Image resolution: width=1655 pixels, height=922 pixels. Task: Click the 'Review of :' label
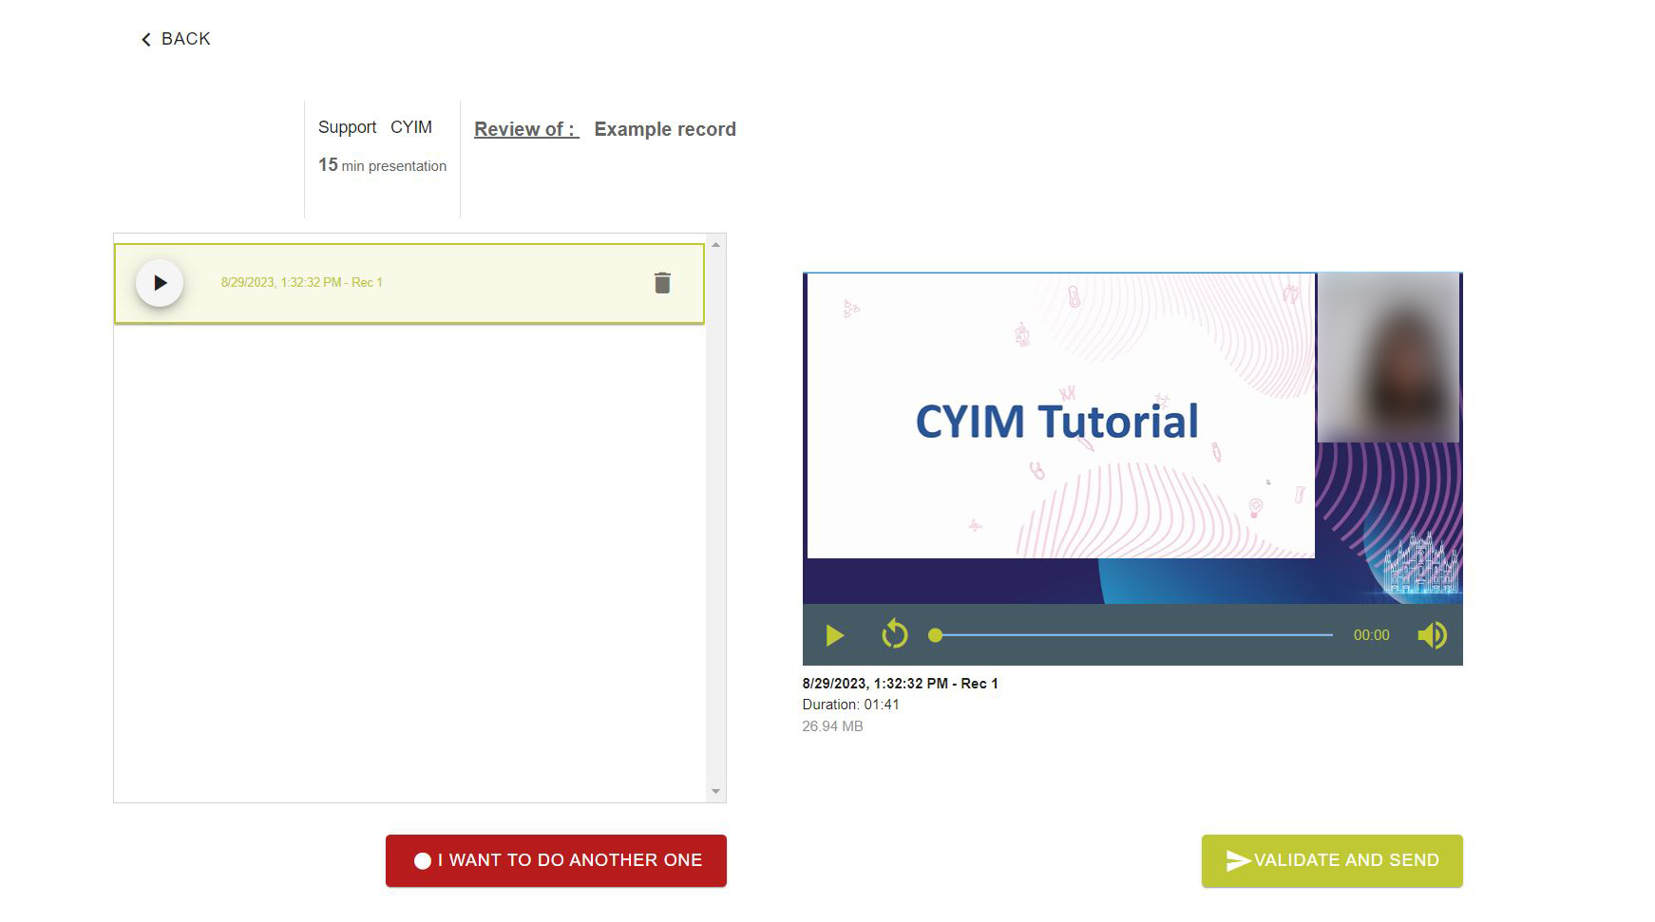tap(526, 129)
